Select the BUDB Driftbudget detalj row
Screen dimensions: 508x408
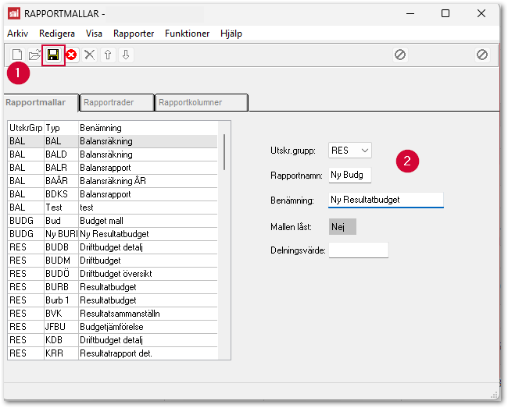[113, 247]
